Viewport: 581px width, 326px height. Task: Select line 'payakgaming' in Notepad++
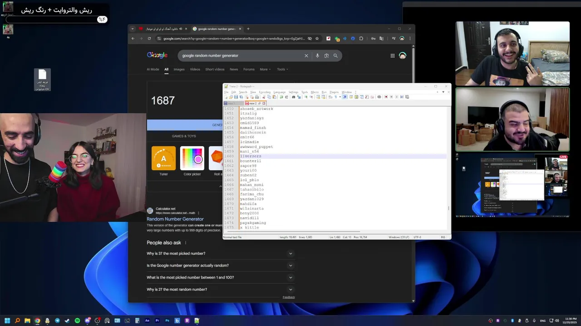[x=253, y=223]
